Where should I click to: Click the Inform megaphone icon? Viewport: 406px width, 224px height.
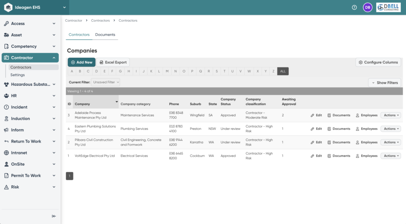click(6, 130)
